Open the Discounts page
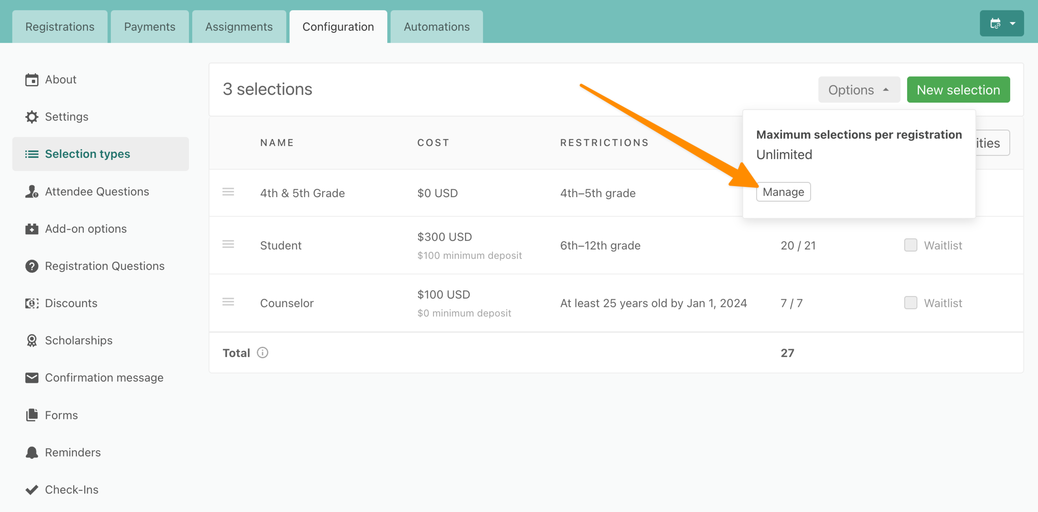Image resolution: width=1038 pixels, height=512 pixels. coord(100,304)
